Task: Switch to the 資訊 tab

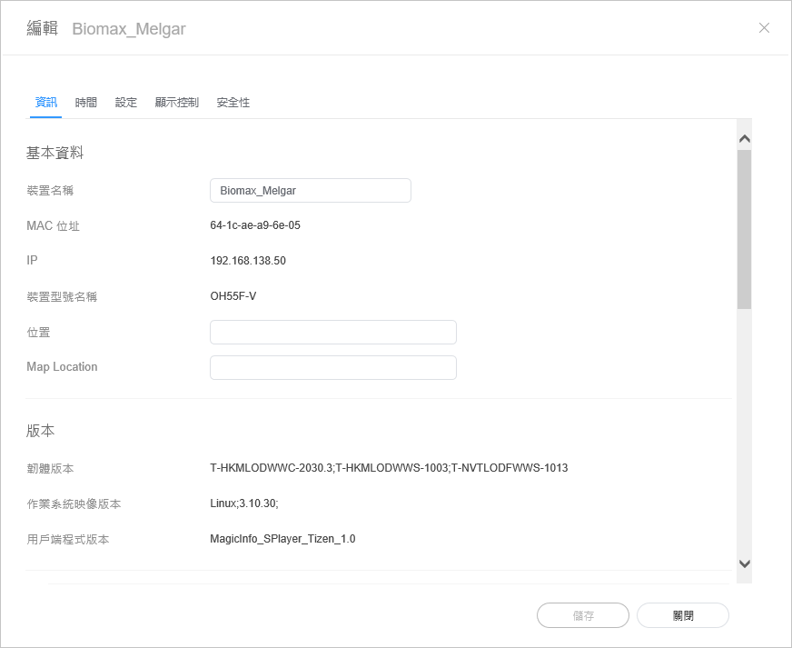Action: (45, 103)
